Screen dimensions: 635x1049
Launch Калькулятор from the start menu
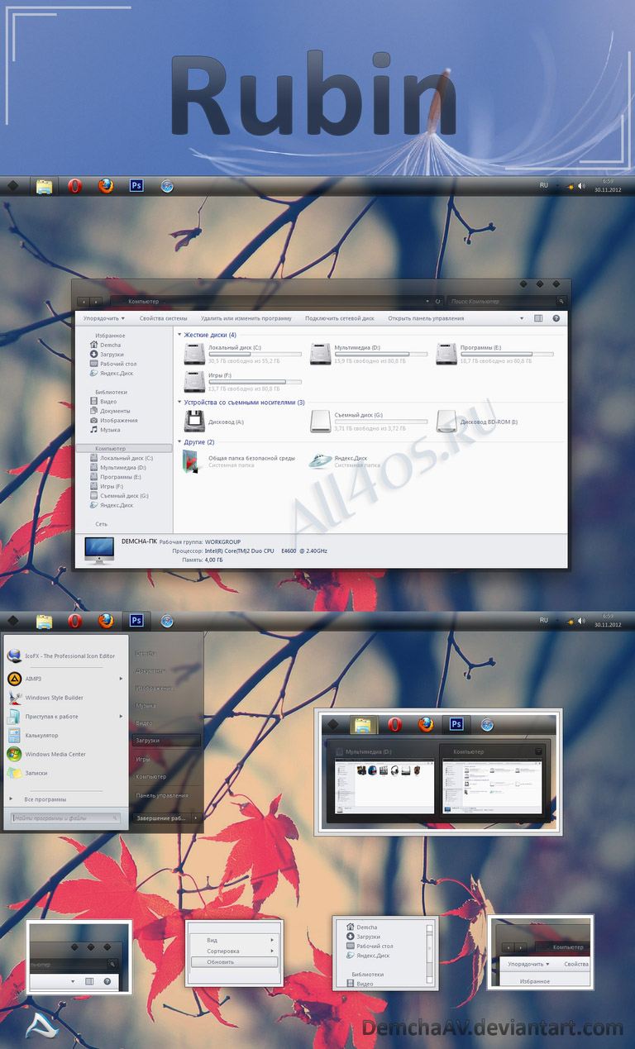tap(63, 735)
